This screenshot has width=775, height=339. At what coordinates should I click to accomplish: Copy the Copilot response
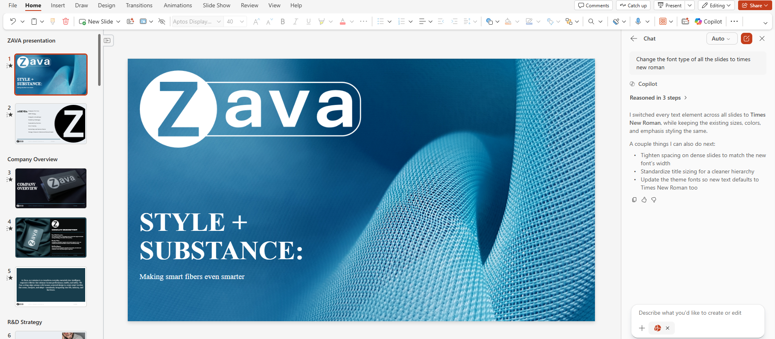634,200
